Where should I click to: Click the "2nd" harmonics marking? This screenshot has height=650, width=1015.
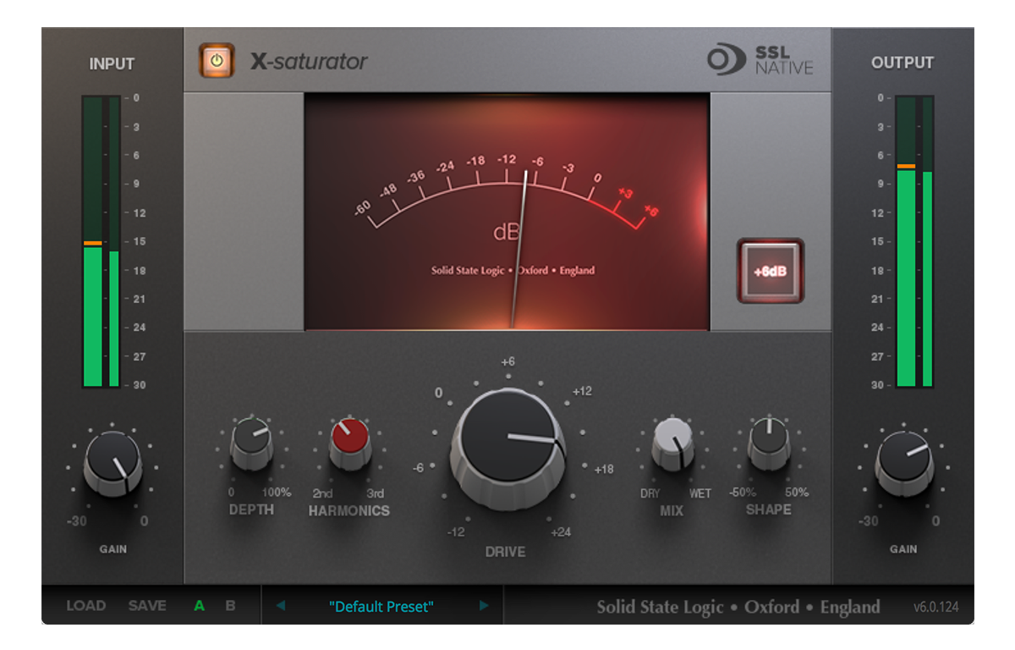[322, 493]
